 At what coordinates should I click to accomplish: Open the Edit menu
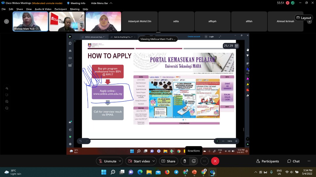[11, 9]
